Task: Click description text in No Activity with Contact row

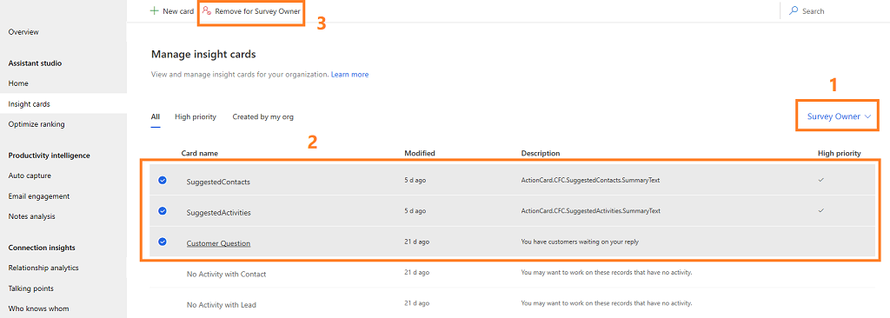Action: coord(606,272)
